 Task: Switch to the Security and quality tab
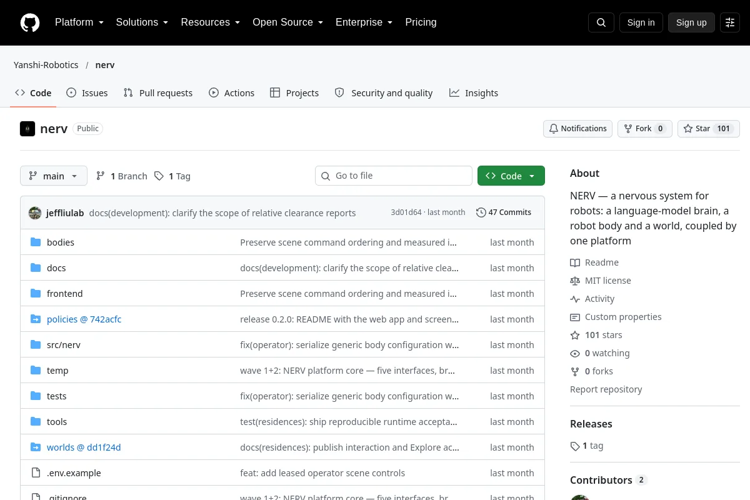384,92
